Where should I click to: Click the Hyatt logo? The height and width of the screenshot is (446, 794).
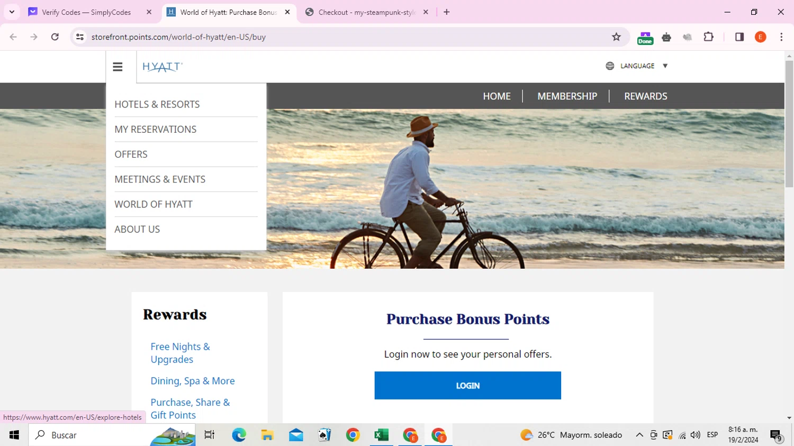[163, 67]
